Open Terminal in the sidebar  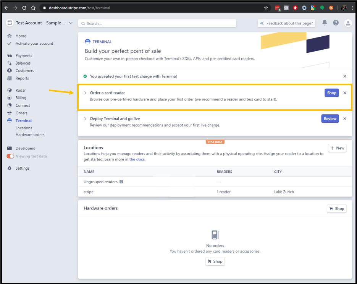pos(23,120)
